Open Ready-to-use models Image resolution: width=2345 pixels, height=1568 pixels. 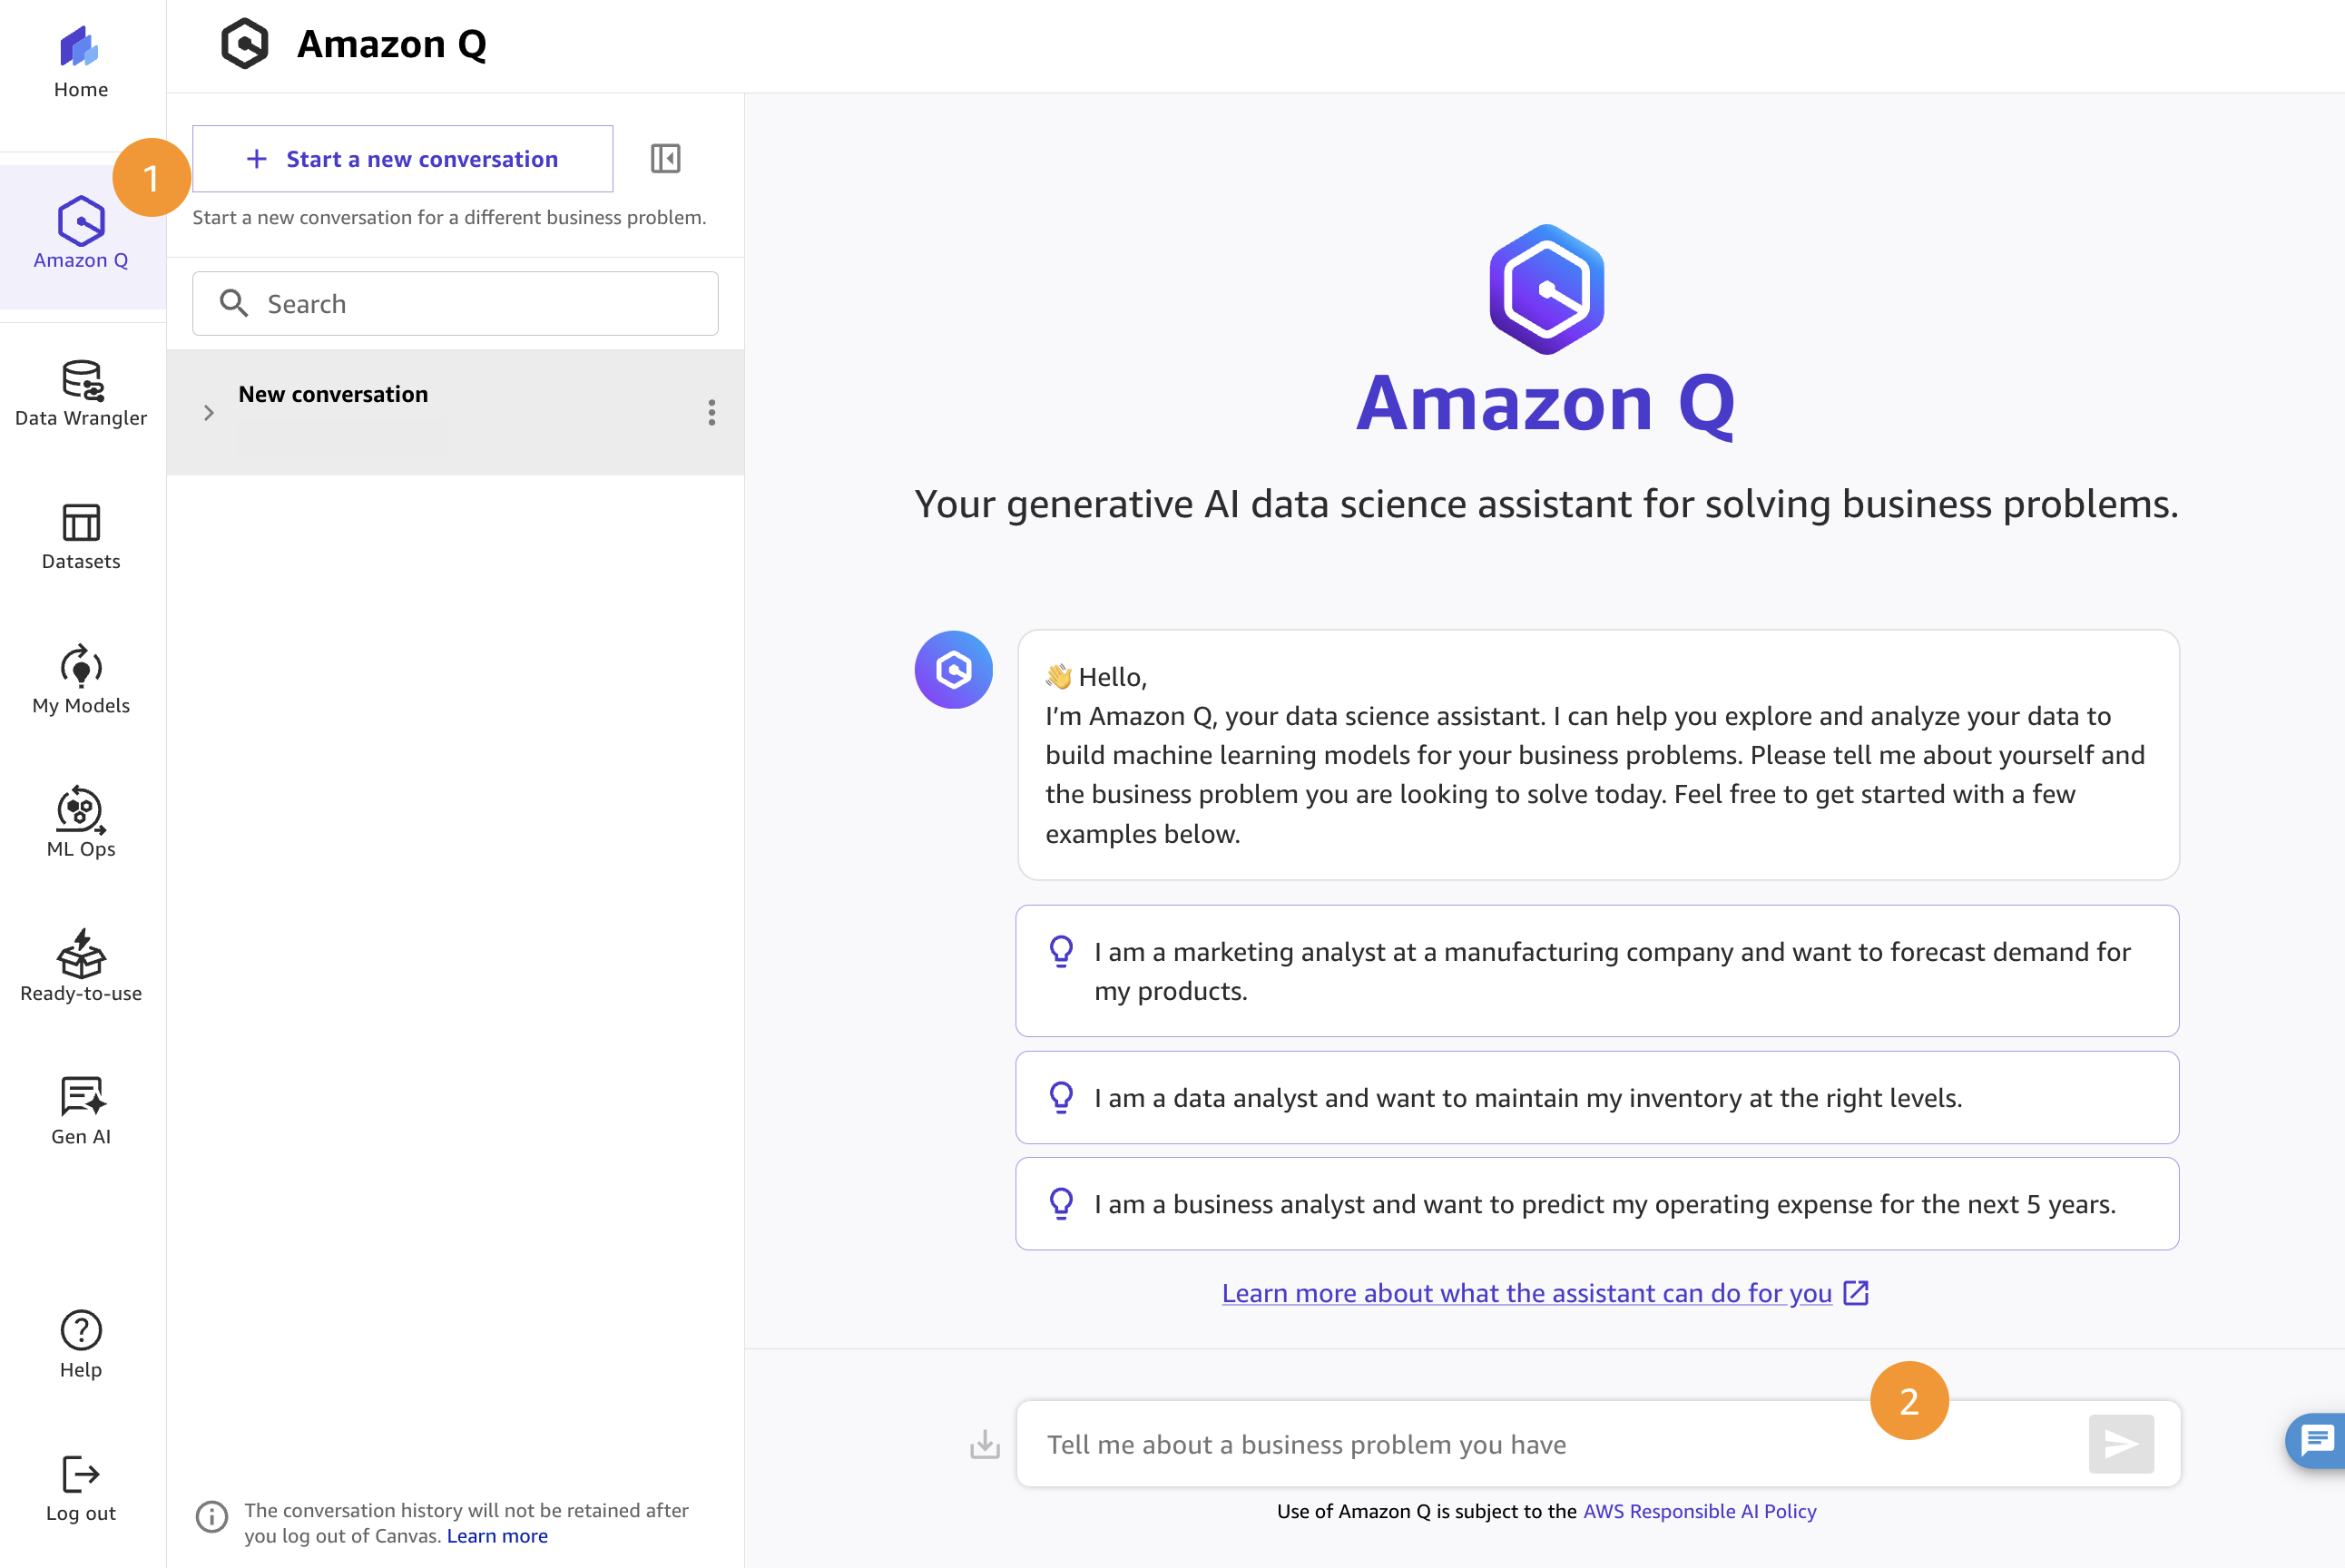click(81, 953)
